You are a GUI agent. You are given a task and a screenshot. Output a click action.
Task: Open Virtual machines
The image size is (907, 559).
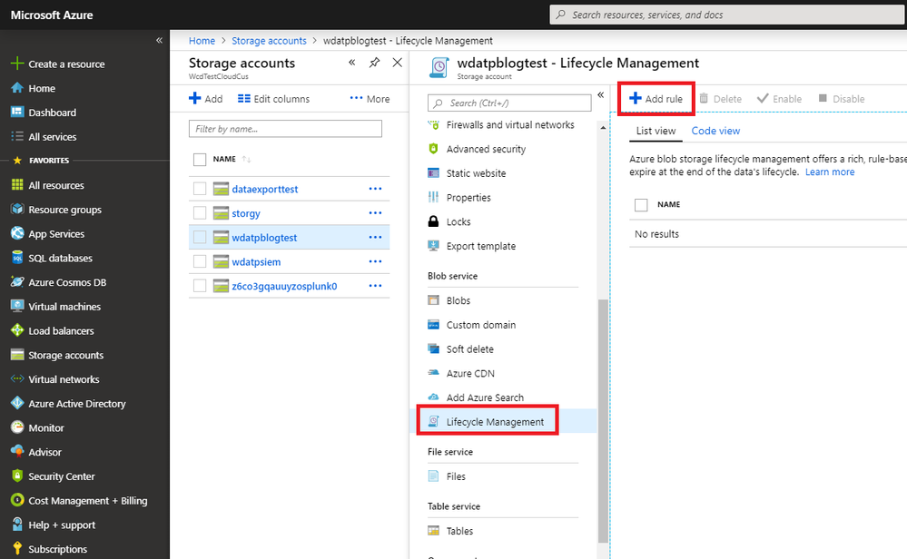(64, 307)
